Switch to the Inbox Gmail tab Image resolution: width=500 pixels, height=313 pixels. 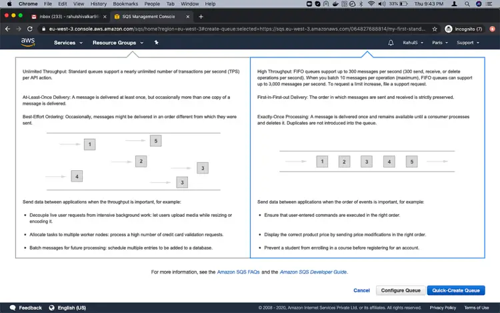tap(69, 17)
